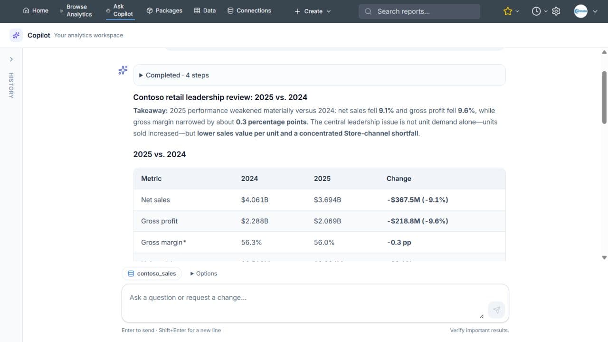Click the Change column header
Screen dimensions: 608x342
coord(399,179)
